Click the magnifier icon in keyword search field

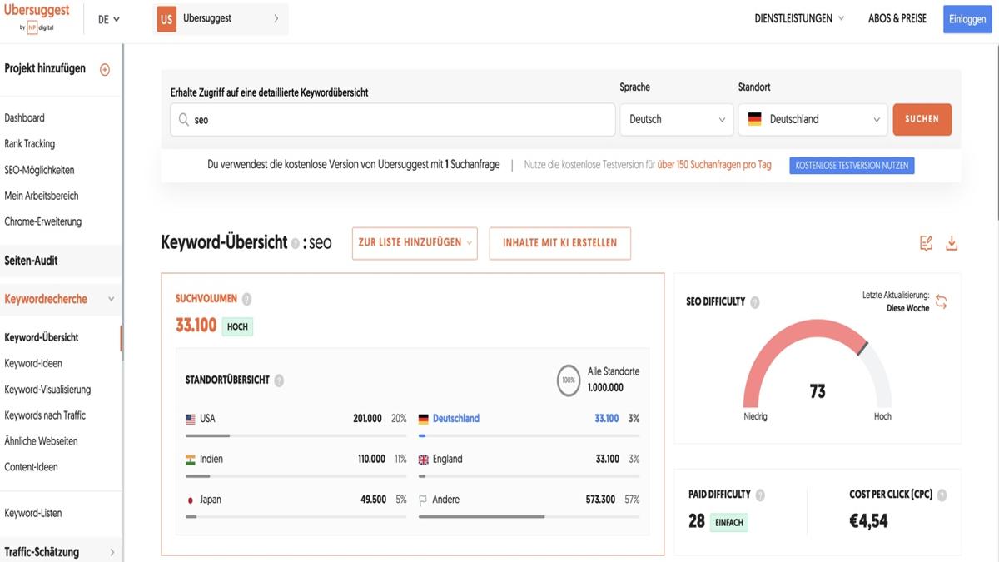pos(183,120)
